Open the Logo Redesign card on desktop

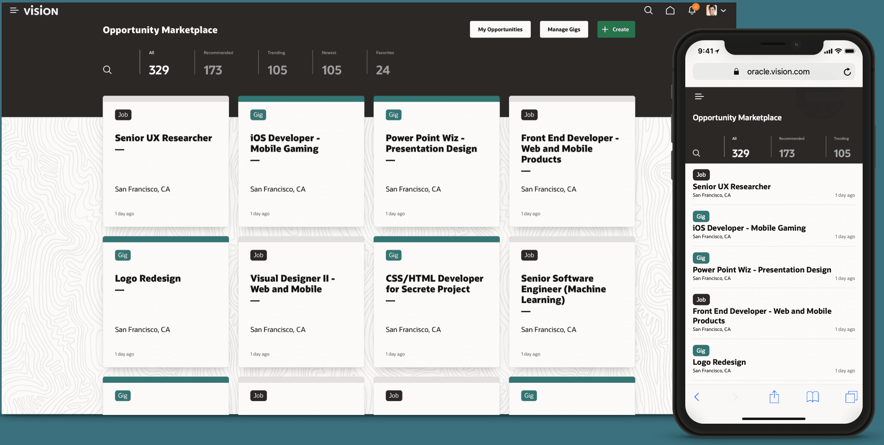tap(166, 302)
